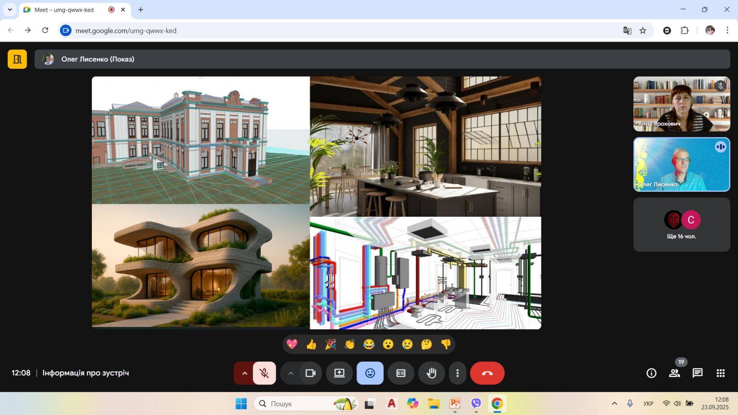Send the party popper emoji reaction
This screenshot has height=415, width=738.
point(330,344)
